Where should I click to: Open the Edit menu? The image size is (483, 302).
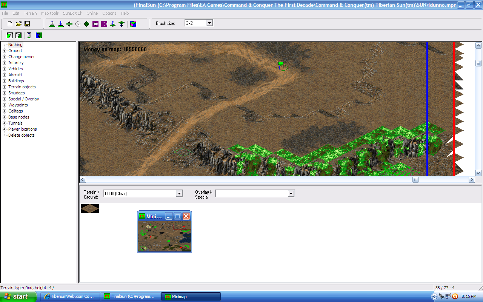point(16,13)
